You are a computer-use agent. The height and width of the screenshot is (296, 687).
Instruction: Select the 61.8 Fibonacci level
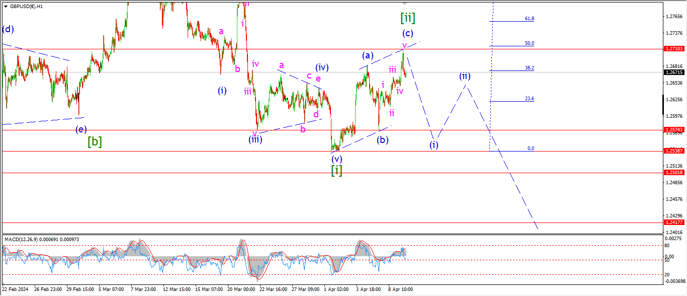point(529,19)
